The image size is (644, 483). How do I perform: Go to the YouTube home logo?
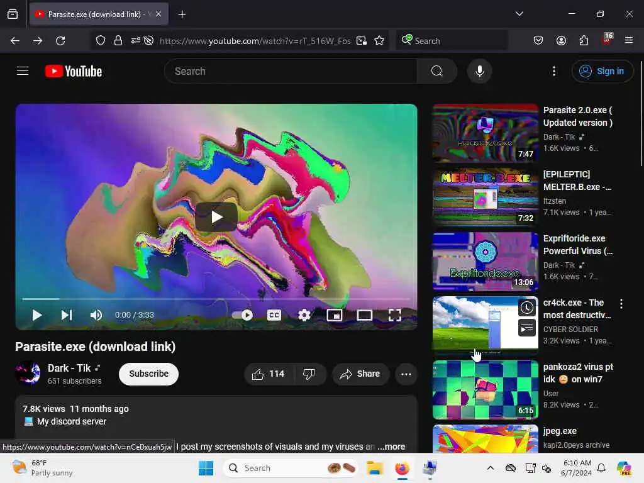click(74, 71)
